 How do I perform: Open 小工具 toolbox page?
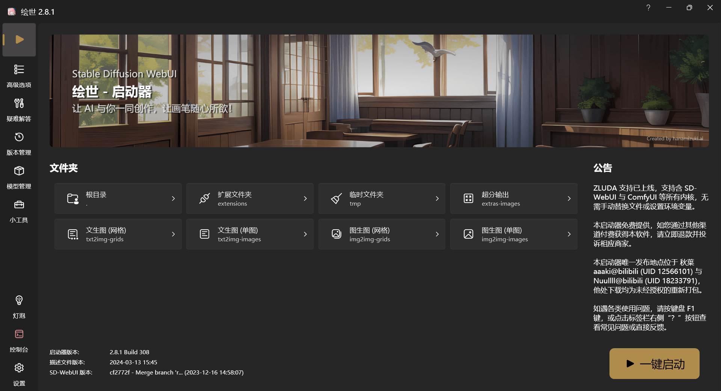(x=19, y=211)
